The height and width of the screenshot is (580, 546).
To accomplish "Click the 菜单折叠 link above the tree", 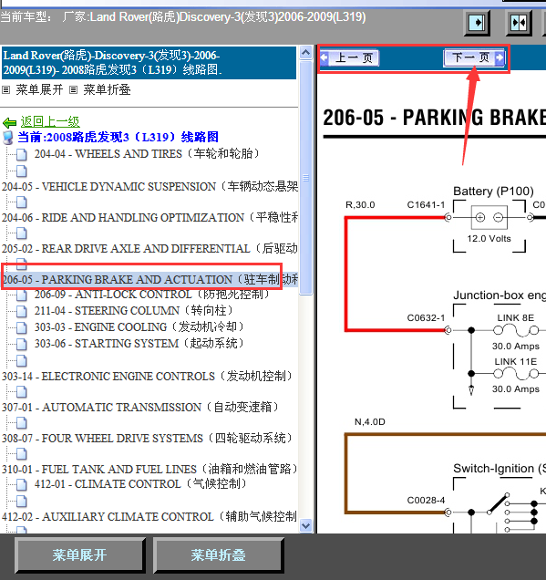I will 107,89.
